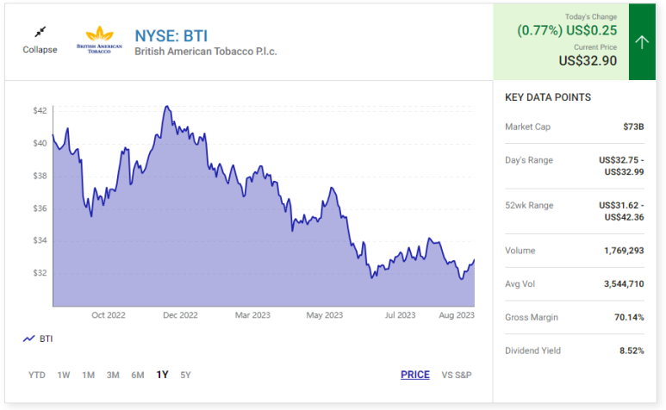This screenshot has width=666, height=410.
Task: Switch chart to VS S&P view
Action: click(x=457, y=376)
